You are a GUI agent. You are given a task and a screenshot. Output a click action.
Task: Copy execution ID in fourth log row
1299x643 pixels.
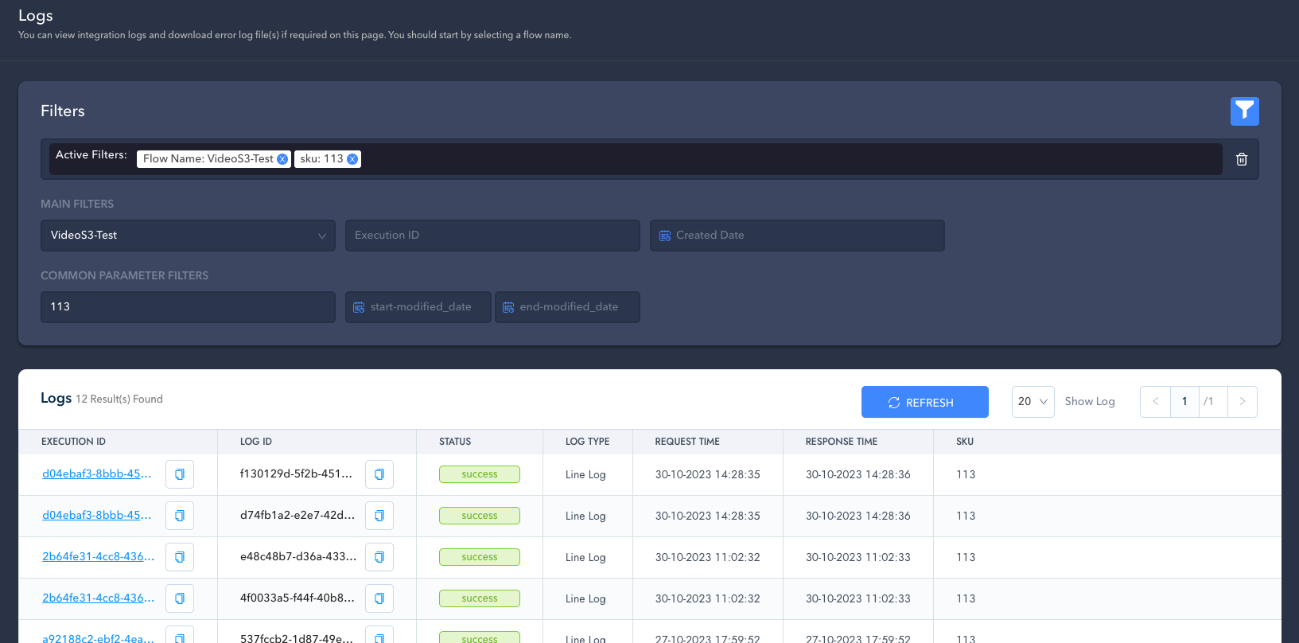180,598
